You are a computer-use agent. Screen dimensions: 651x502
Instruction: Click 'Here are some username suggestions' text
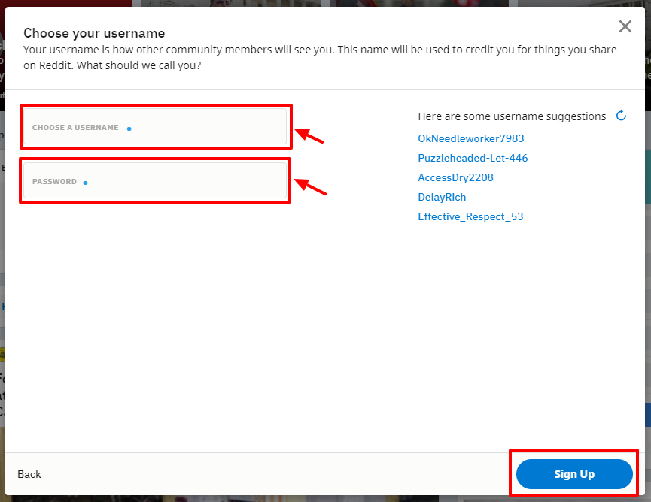[x=512, y=116]
